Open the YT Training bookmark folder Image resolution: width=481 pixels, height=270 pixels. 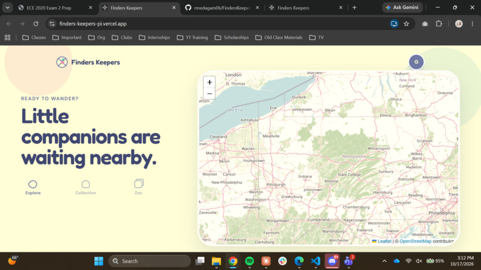point(192,38)
